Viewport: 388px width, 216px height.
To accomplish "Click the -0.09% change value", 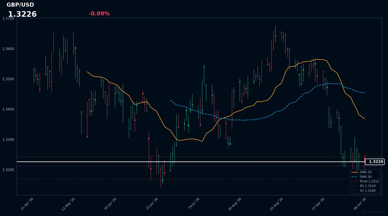I will tap(99, 14).
